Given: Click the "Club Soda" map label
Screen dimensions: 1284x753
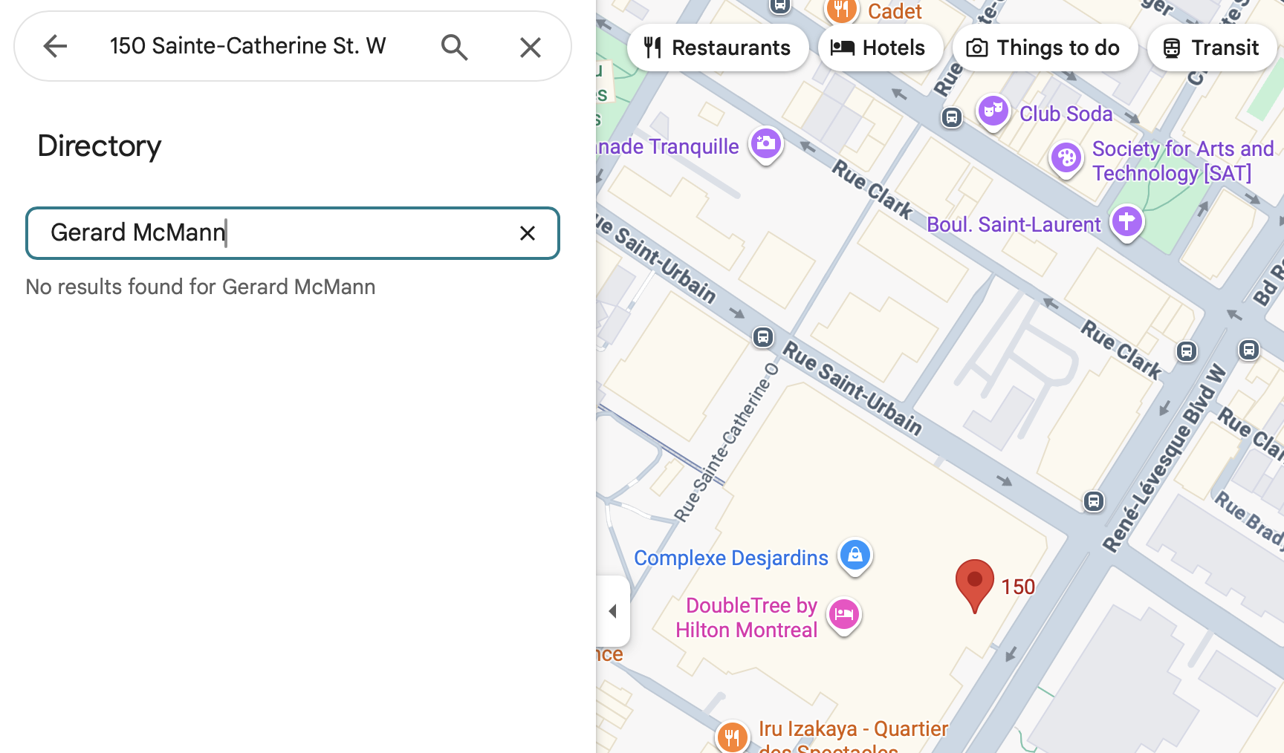Looking at the screenshot, I should pos(1066,114).
